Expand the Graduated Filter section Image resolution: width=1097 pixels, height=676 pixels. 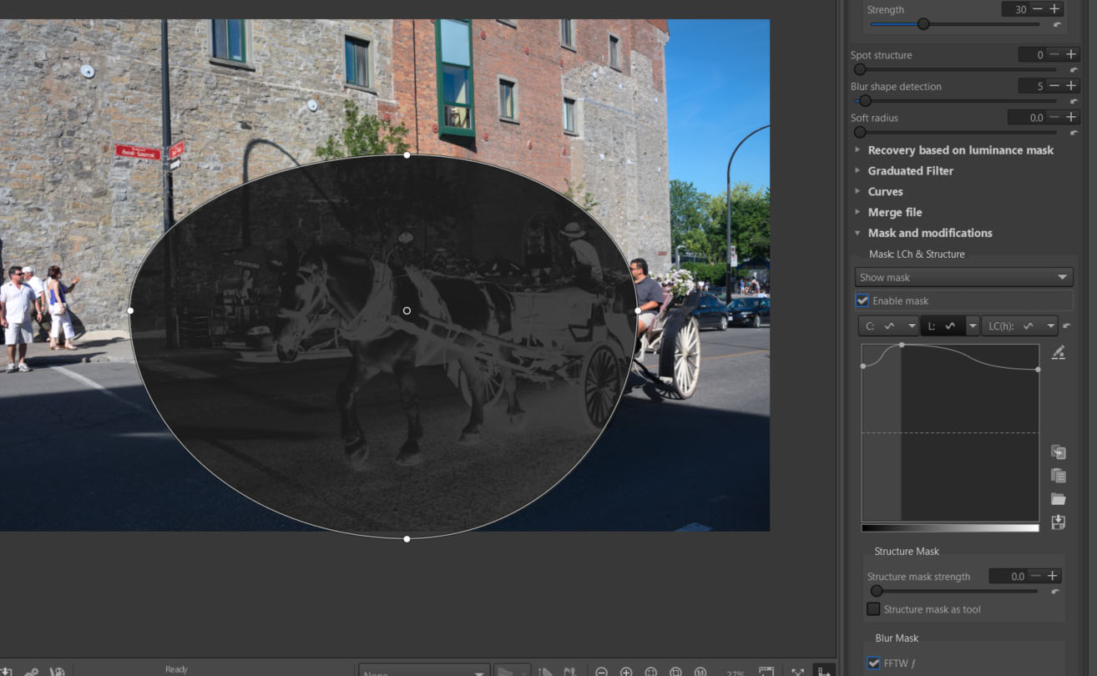[x=910, y=171]
